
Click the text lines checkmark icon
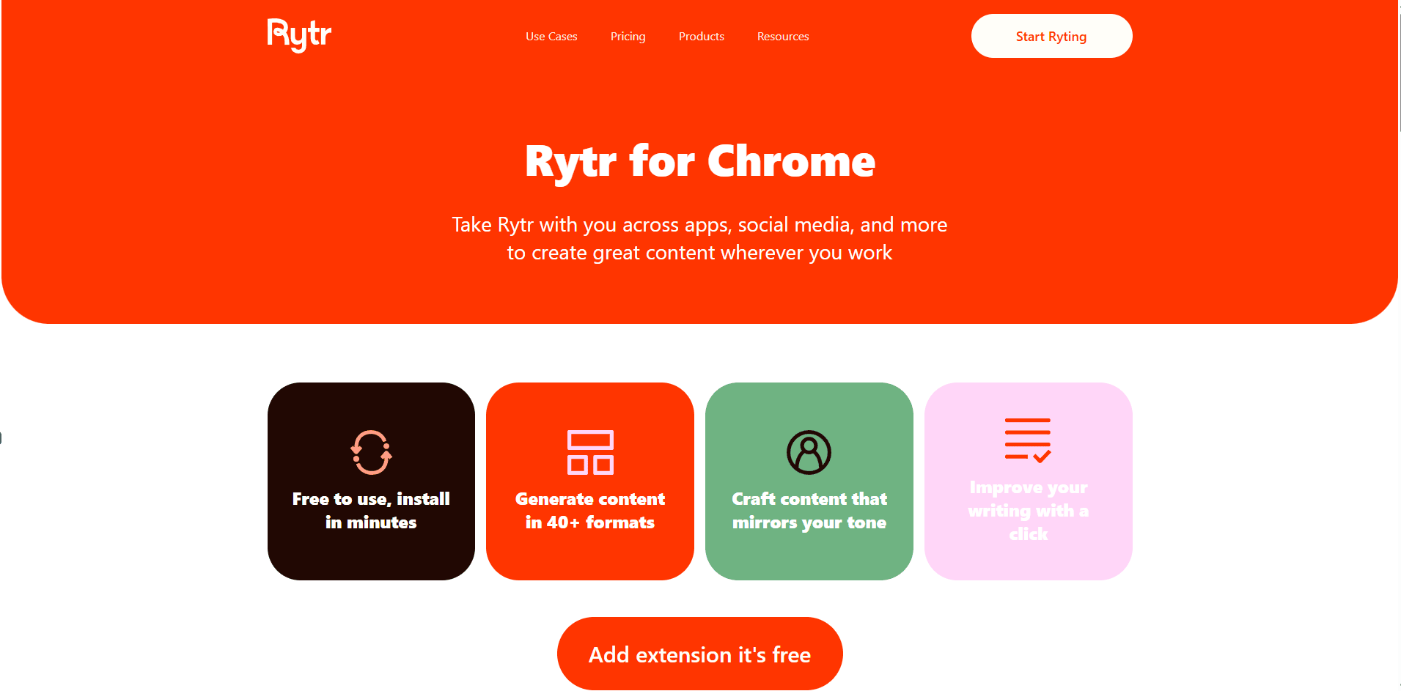click(1028, 440)
